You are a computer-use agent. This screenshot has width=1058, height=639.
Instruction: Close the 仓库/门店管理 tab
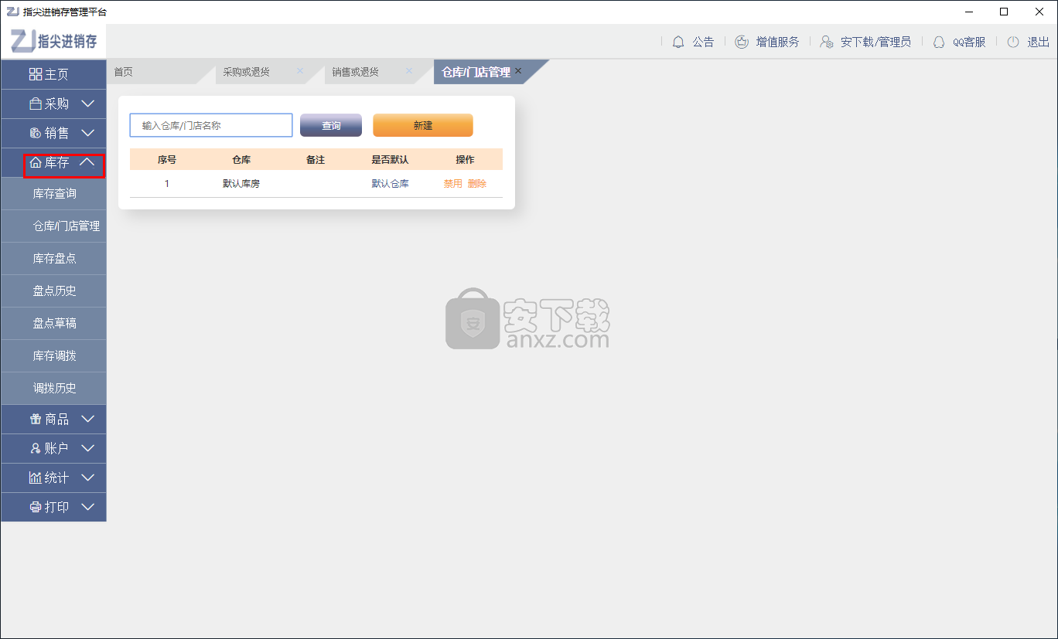click(x=518, y=71)
